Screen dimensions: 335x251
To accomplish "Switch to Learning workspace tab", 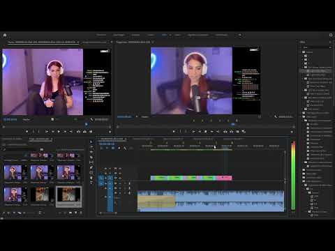I will click(x=101, y=35).
